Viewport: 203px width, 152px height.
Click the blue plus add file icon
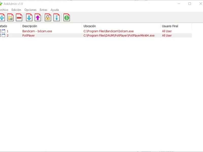(x=2, y=17)
